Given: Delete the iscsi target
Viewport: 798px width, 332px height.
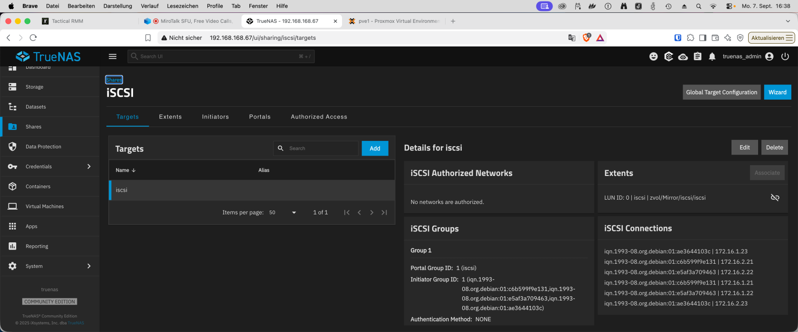Looking at the screenshot, I should click(774, 148).
